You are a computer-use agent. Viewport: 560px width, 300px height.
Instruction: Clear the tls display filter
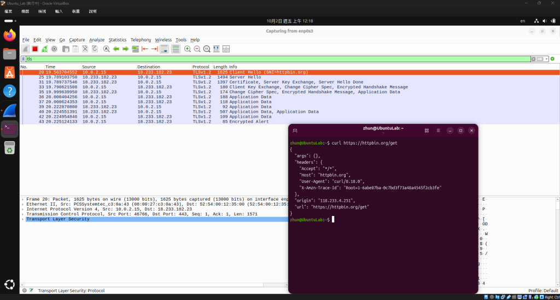click(533, 59)
